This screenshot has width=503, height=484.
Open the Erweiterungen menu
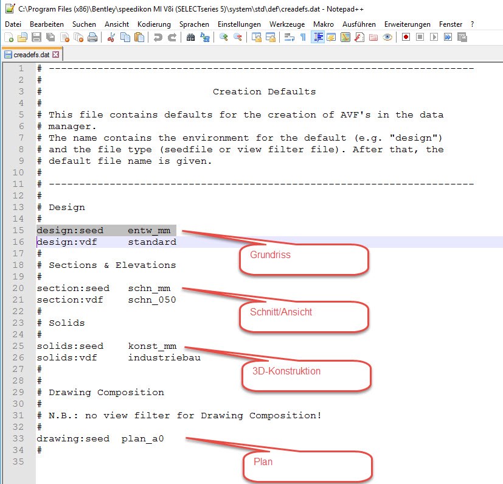408,24
